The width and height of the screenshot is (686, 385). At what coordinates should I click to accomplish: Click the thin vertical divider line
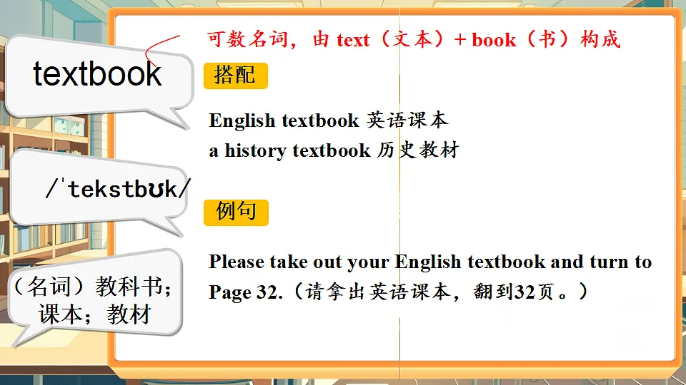point(399,192)
